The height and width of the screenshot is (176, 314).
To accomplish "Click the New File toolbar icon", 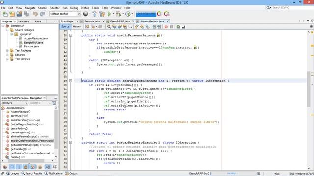I will coord(5,14).
